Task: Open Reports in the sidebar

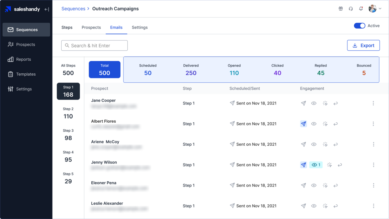Action: (23, 59)
